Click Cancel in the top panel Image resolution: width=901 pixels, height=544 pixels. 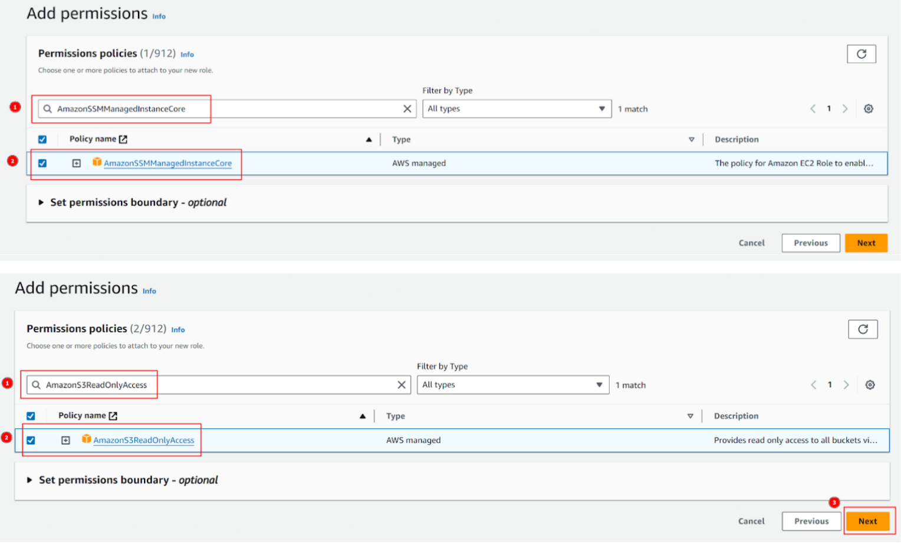point(752,243)
